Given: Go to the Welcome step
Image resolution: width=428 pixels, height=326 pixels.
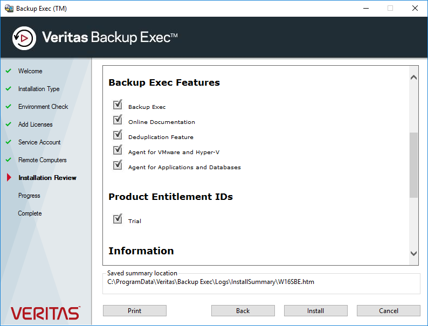Looking at the screenshot, I should click(30, 71).
